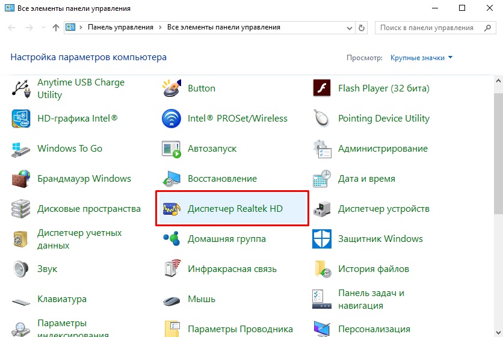The width and height of the screenshot is (503, 337).
Task: Open the Администрирование link
Action: 383,149
